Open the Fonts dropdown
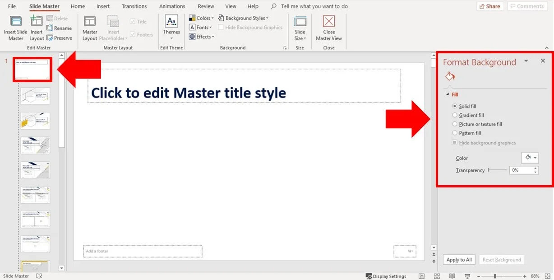This screenshot has height=280, width=554. coord(200,28)
